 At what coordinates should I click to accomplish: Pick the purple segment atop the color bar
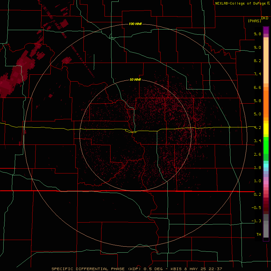[266, 30]
